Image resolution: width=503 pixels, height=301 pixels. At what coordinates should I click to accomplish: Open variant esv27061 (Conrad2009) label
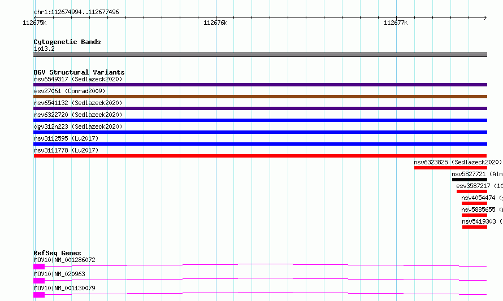70,91
